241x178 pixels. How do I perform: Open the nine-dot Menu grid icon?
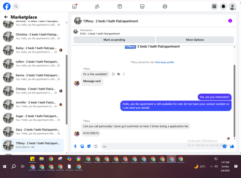point(214,6)
